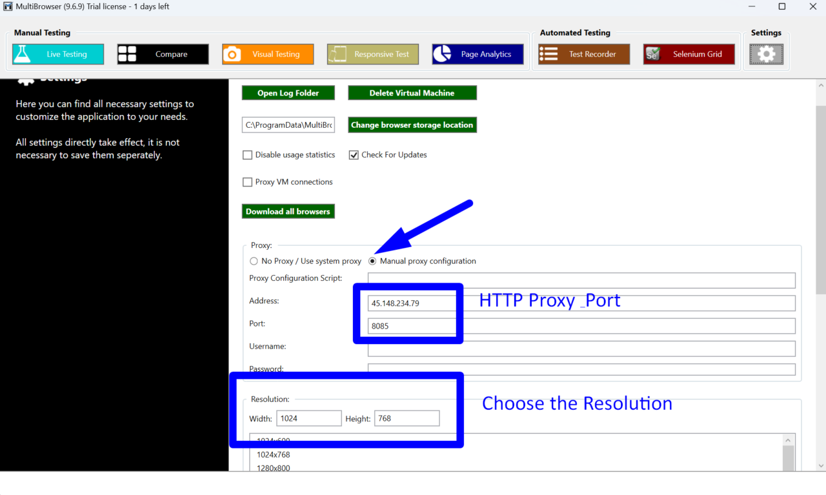Open Selenium Grid
This screenshot has height=495, width=826.
(689, 54)
